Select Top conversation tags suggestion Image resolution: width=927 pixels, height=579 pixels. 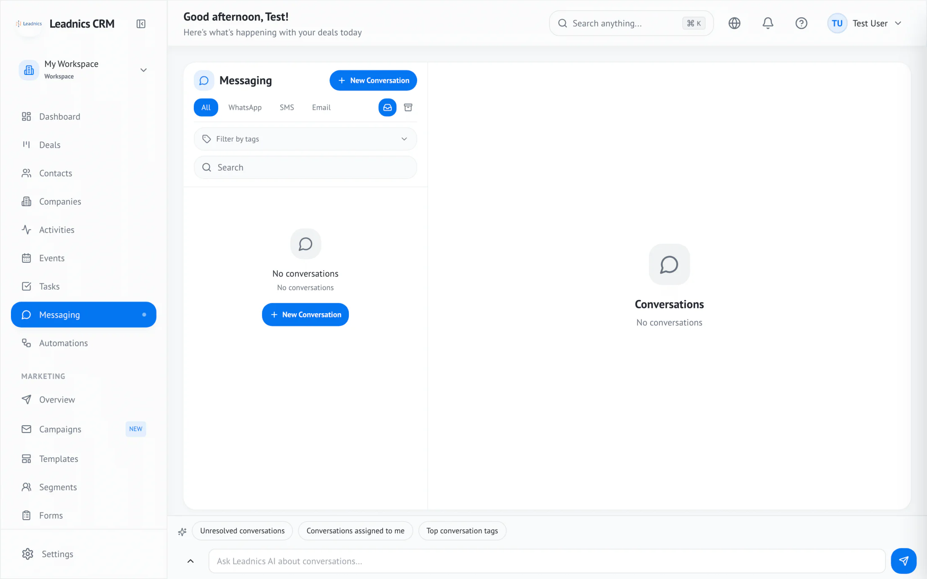coord(462,531)
